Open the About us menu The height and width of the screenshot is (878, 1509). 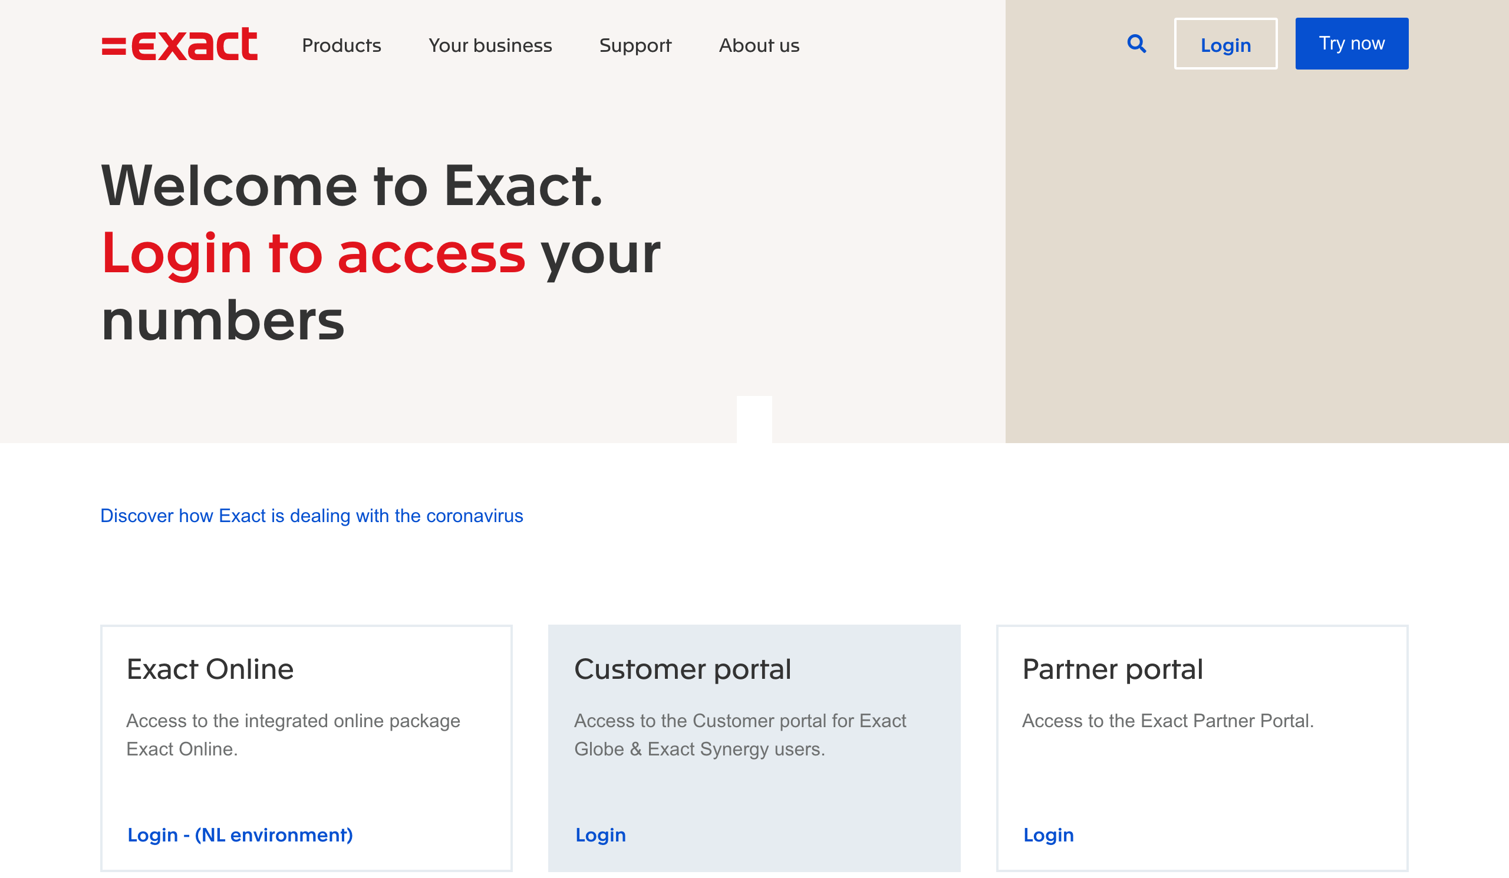[759, 45]
